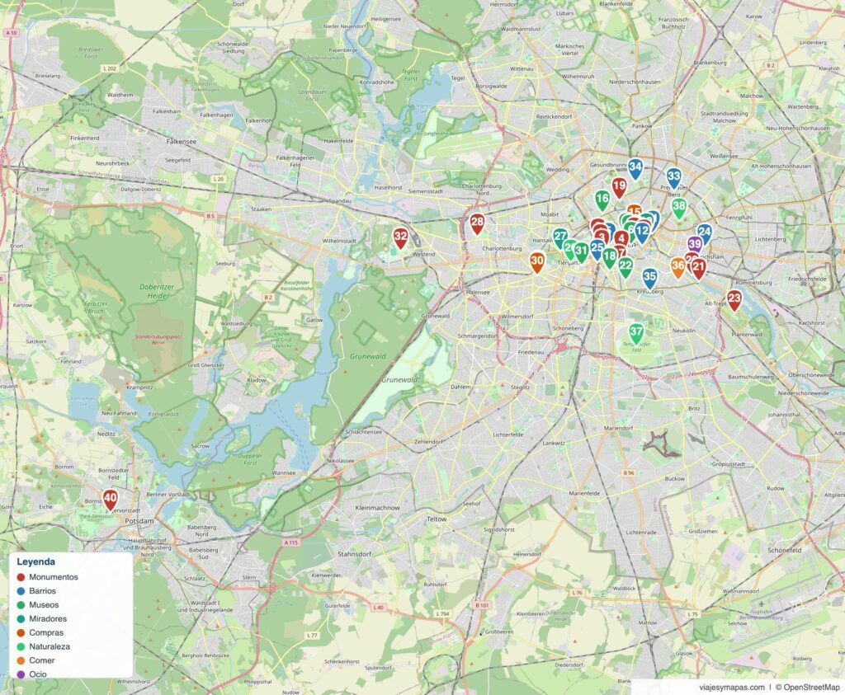
Task: Click the Potsdam city map label
Action: click(139, 521)
